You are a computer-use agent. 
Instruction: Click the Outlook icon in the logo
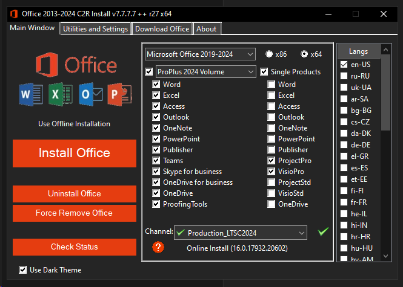pyautogui.click(x=91, y=94)
